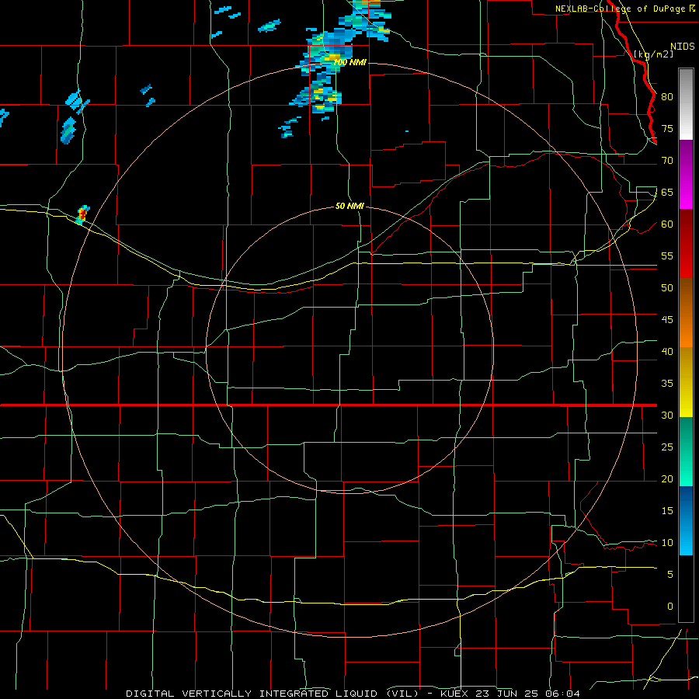The height and width of the screenshot is (699, 699).
Task: Click the [kg/m2] units label
Action: tap(653, 54)
